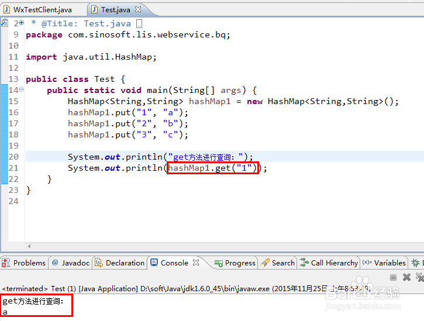Open the Search view tab
424x321 pixels.
pos(277,263)
